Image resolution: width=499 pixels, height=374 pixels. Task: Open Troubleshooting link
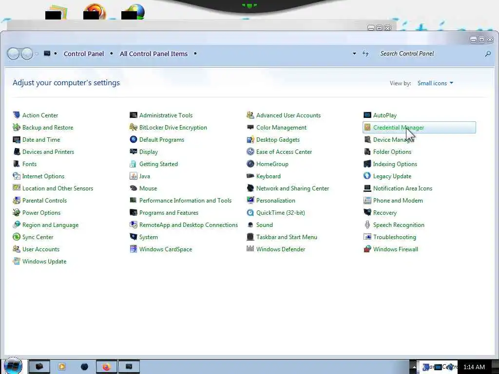click(394, 237)
